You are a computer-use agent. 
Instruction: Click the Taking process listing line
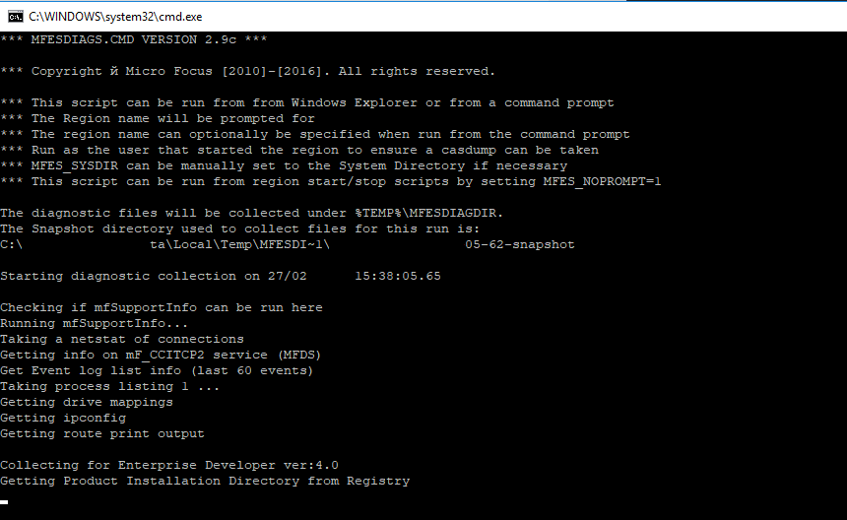click(x=109, y=386)
